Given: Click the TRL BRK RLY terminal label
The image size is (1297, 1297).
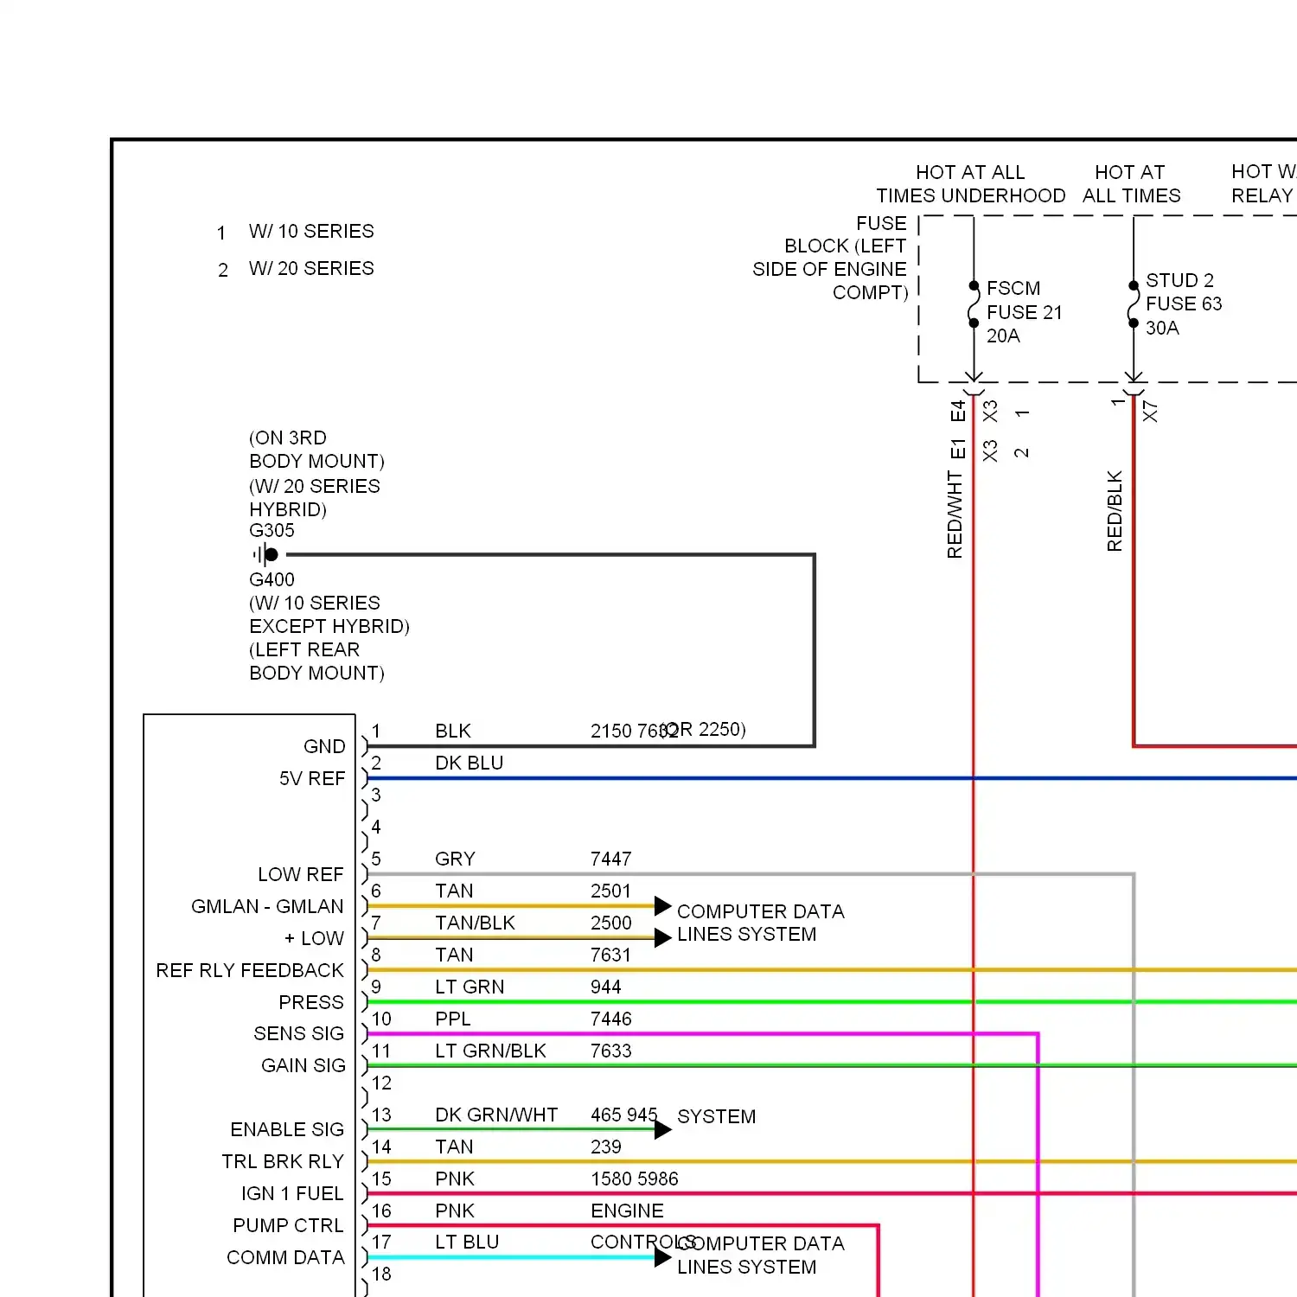Looking at the screenshot, I should (x=283, y=1161).
